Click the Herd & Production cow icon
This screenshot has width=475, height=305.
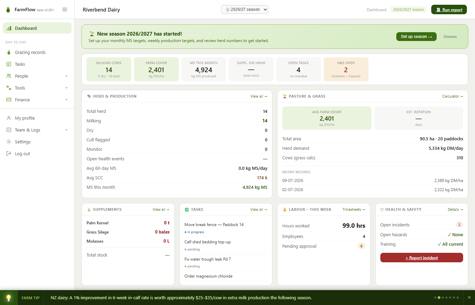click(x=89, y=96)
